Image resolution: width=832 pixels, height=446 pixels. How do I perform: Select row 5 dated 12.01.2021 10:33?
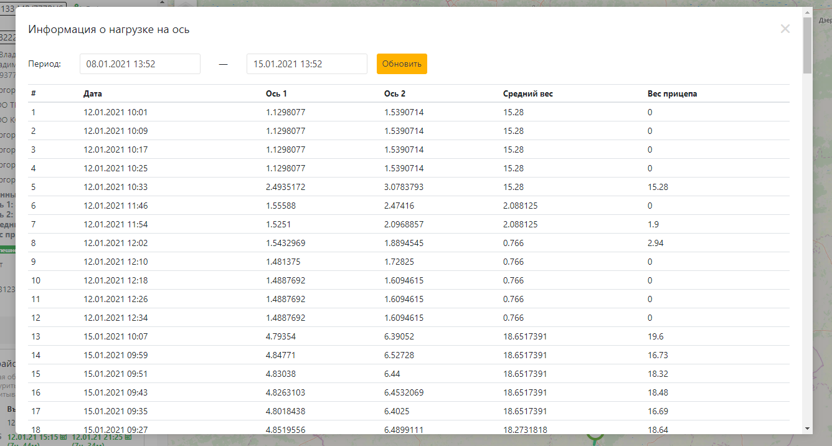click(x=409, y=187)
